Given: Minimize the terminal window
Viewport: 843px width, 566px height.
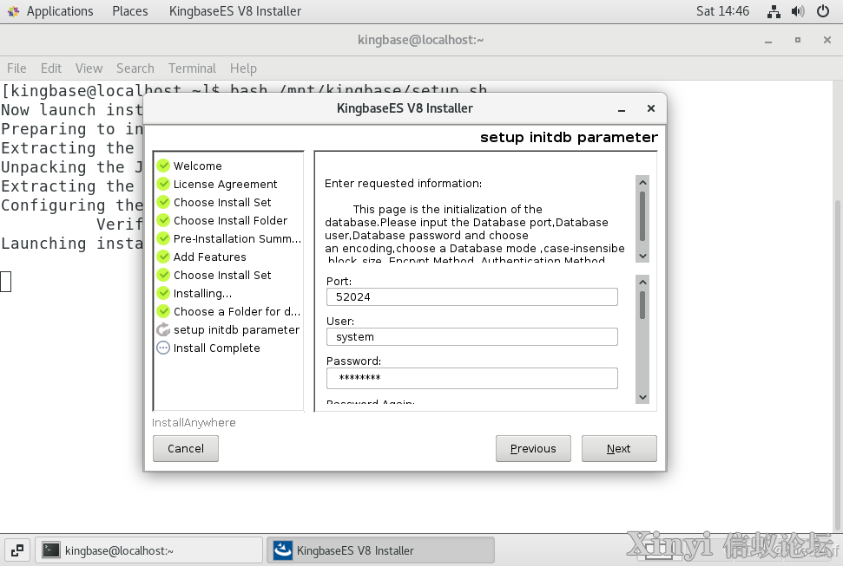Looking at the screenshot, I should click(x=768, y=40).
